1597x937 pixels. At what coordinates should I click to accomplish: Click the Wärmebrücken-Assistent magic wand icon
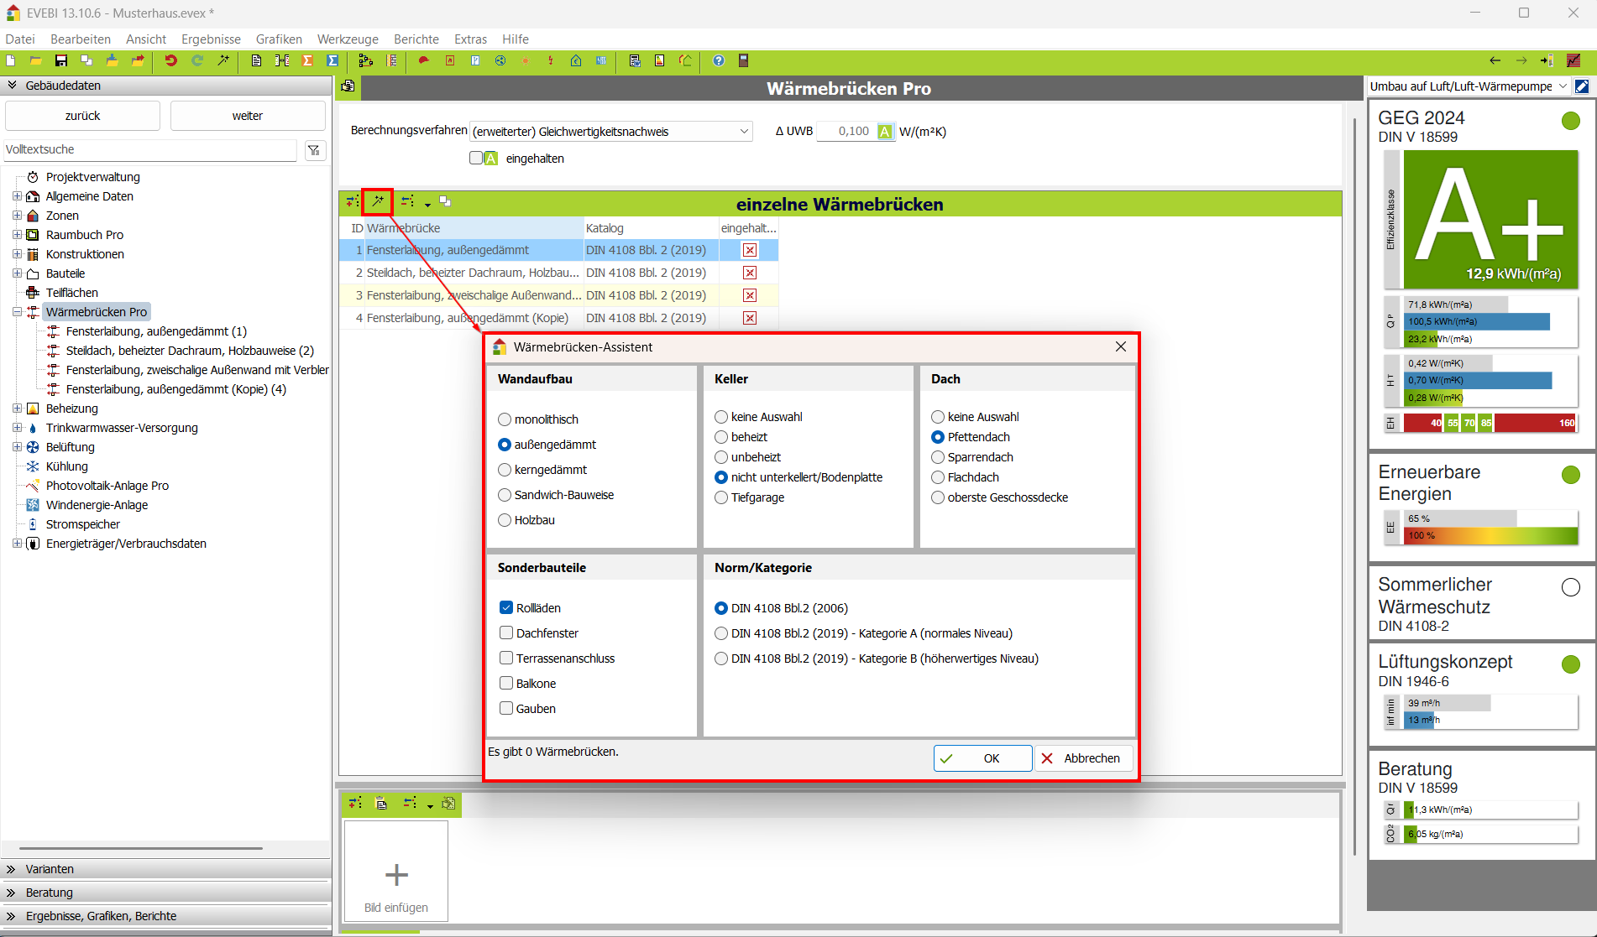pyautogui.click(x=378, y=201)
